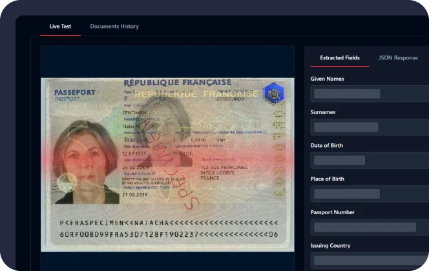Click the Surnames label
This screenshot has width=429, height=271.
pos(323,112)
